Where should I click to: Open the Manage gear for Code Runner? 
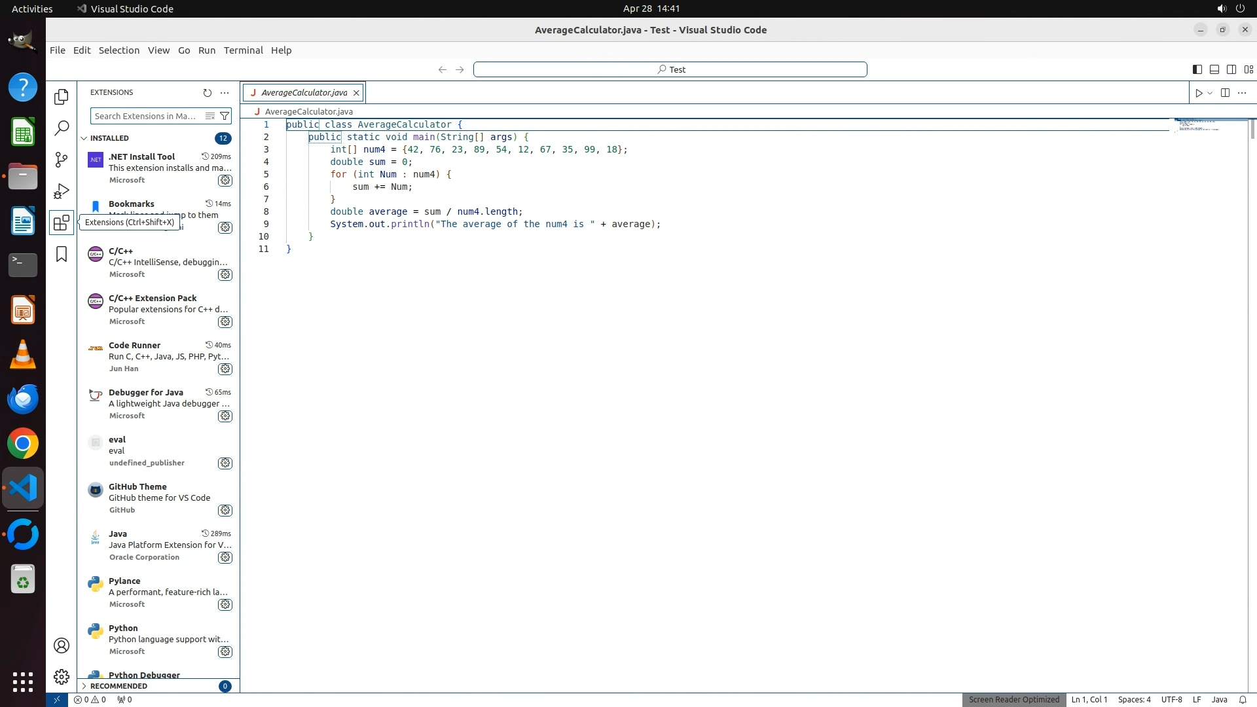click(225, 369)
